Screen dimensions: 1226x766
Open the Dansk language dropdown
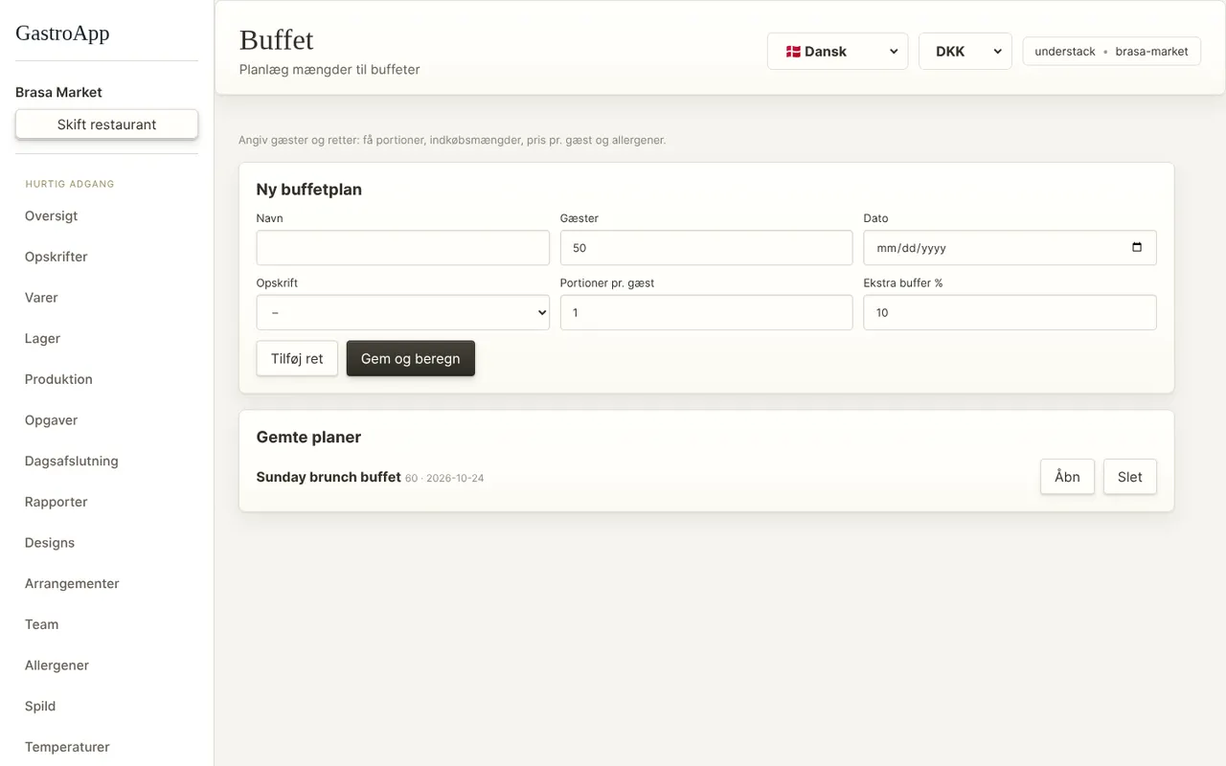(x=837, y=52)
